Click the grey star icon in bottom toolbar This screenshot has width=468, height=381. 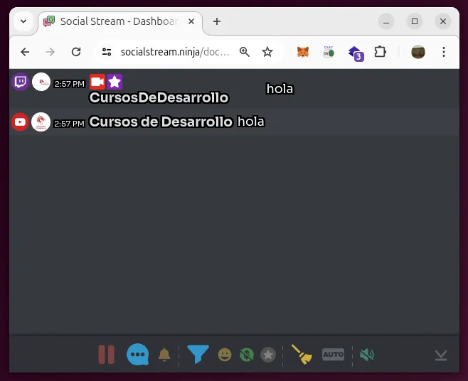268,354
